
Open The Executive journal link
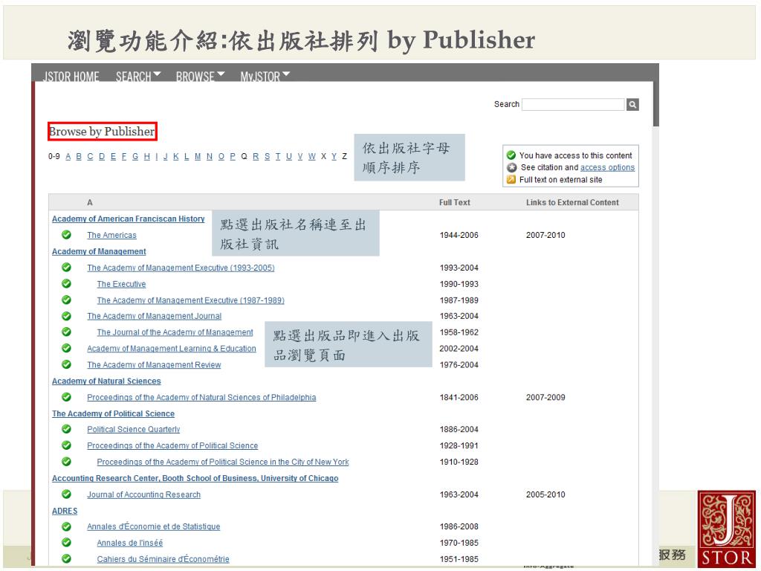121,284
